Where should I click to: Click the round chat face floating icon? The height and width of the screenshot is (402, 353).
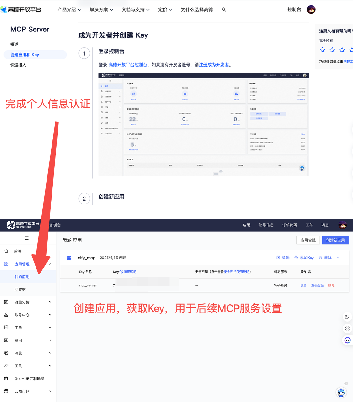(x=347, y=340)
